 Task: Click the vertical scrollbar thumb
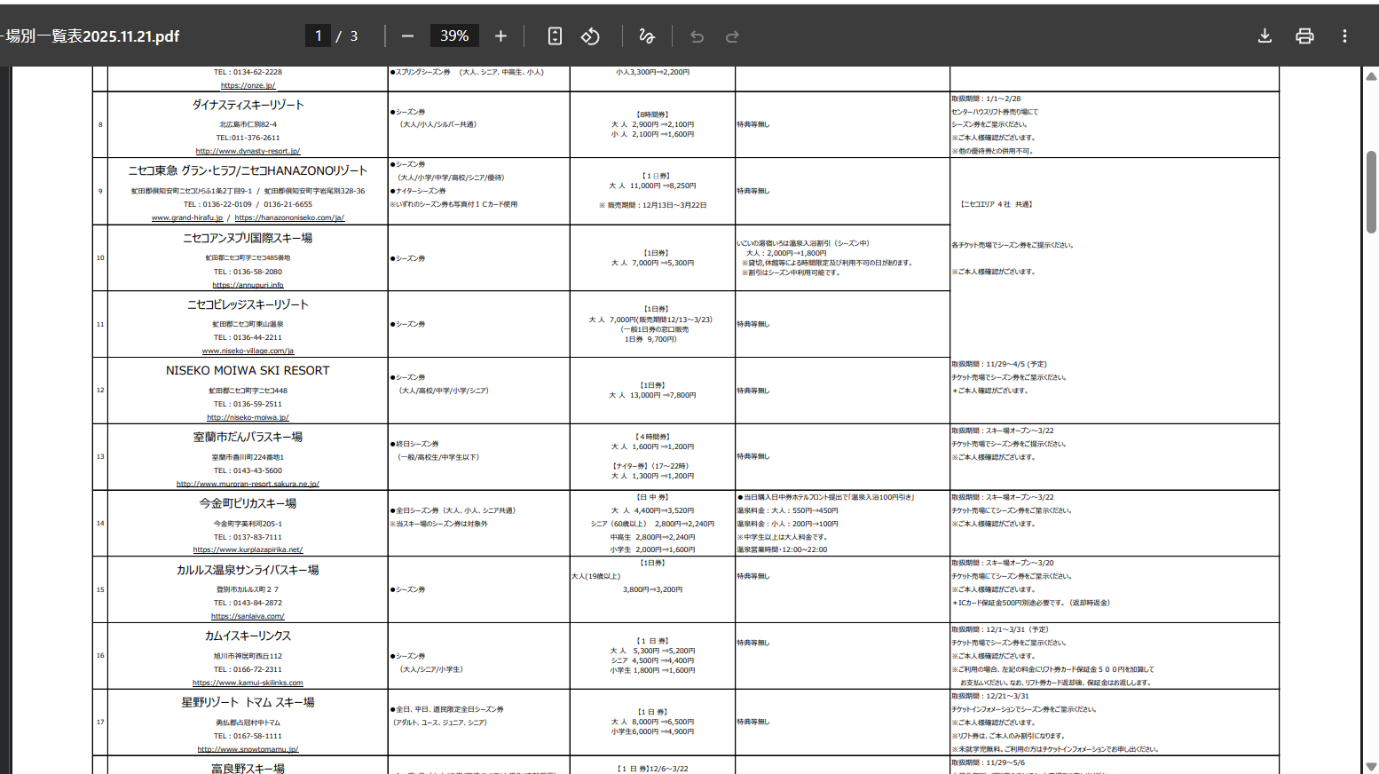(x=1371, y=191)
